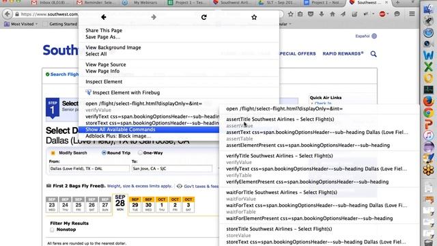This screenshot has width=437, height=246.
Task: Open Microsoft Excel from the dock
Action: [429, 67]
